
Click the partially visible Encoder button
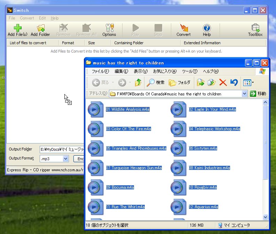[79, 159]
